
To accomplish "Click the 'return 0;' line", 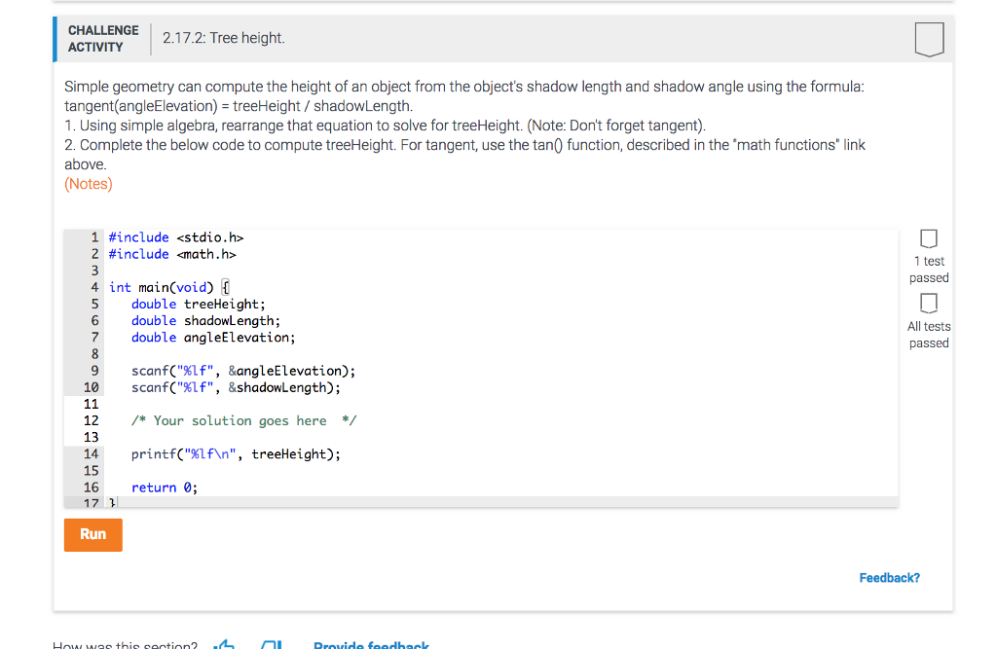I will [165, 487].
